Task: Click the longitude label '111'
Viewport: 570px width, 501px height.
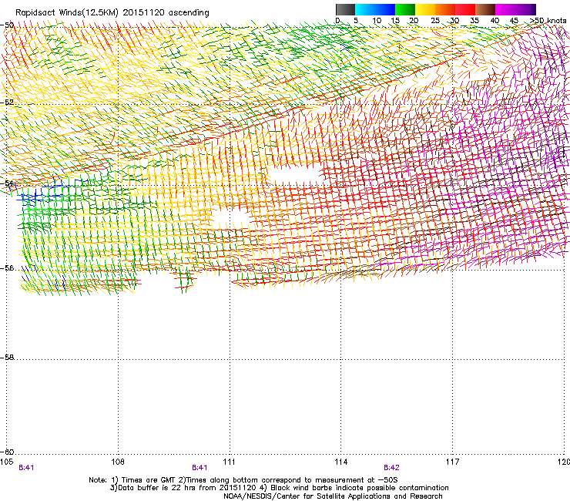Action: (229, 462)
